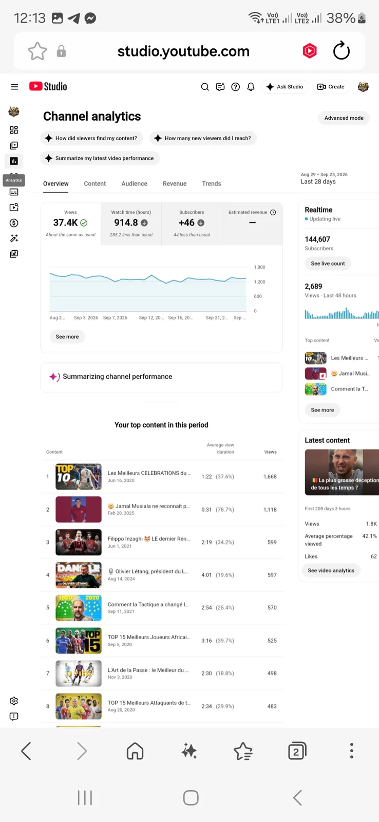Open 'TOP 15 Meilleurs Attaquants' video title
379x822 pixels.
149,703
